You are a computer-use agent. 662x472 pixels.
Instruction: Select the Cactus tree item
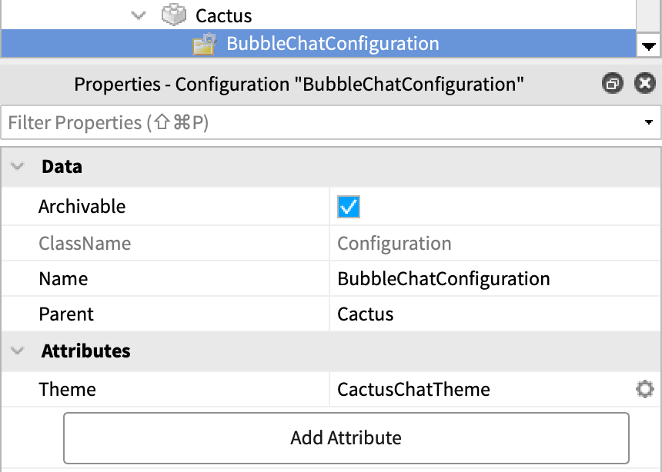coord(223,15)
